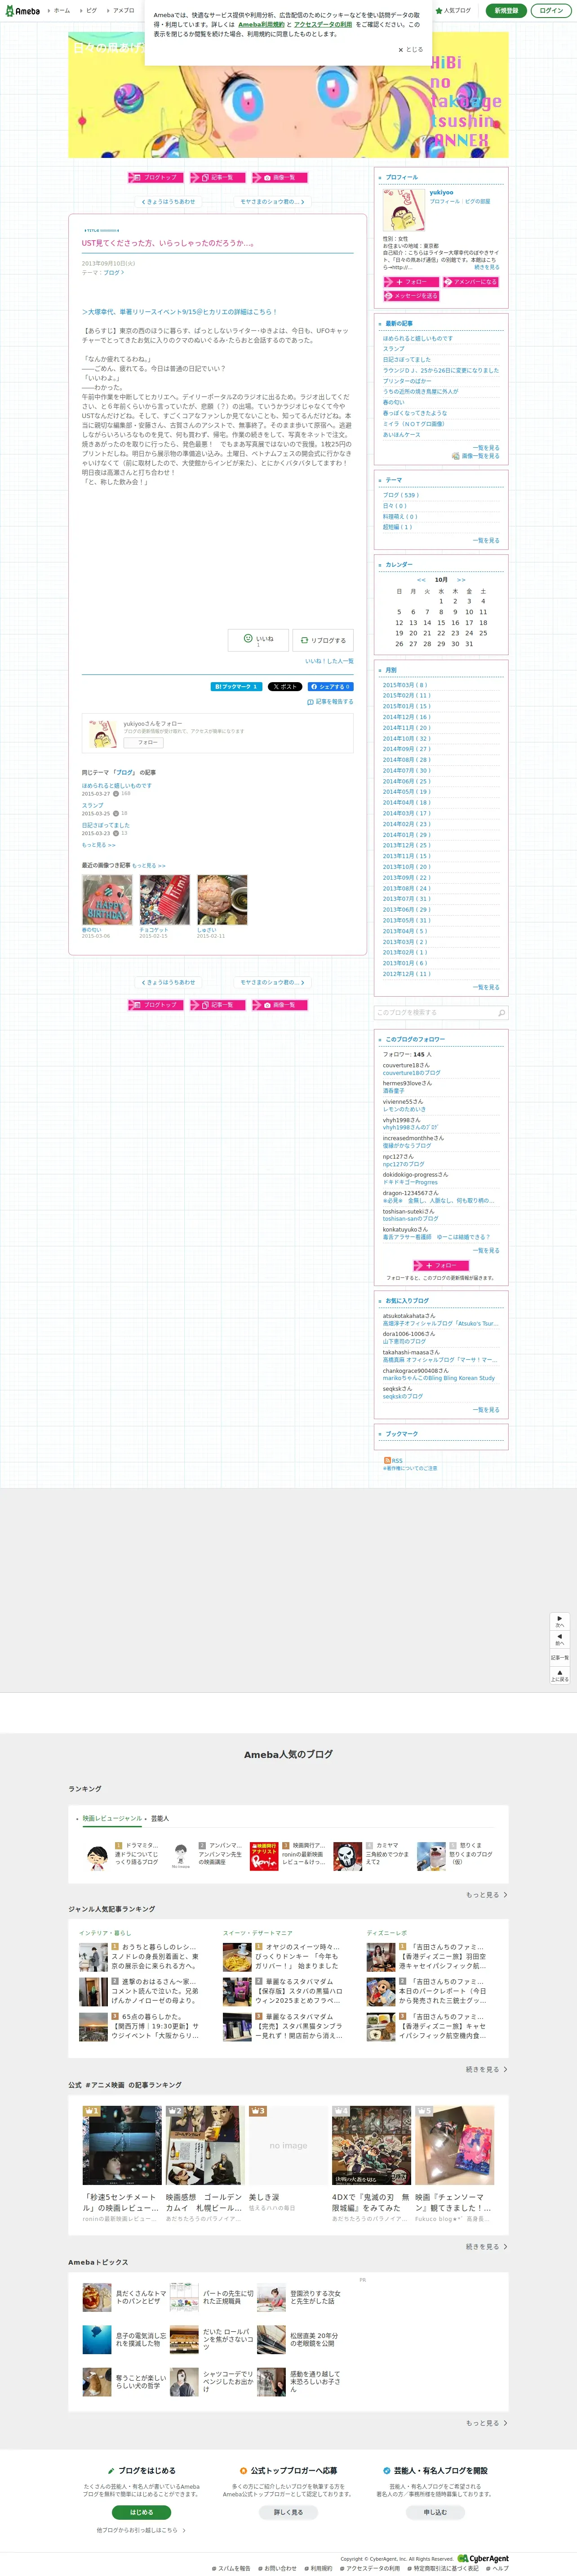This screenshot has width=577, height=2576.
Task: Open the 「秒速5センチメートル」 ranked article thumbnail
Action: coord(121,2145)
